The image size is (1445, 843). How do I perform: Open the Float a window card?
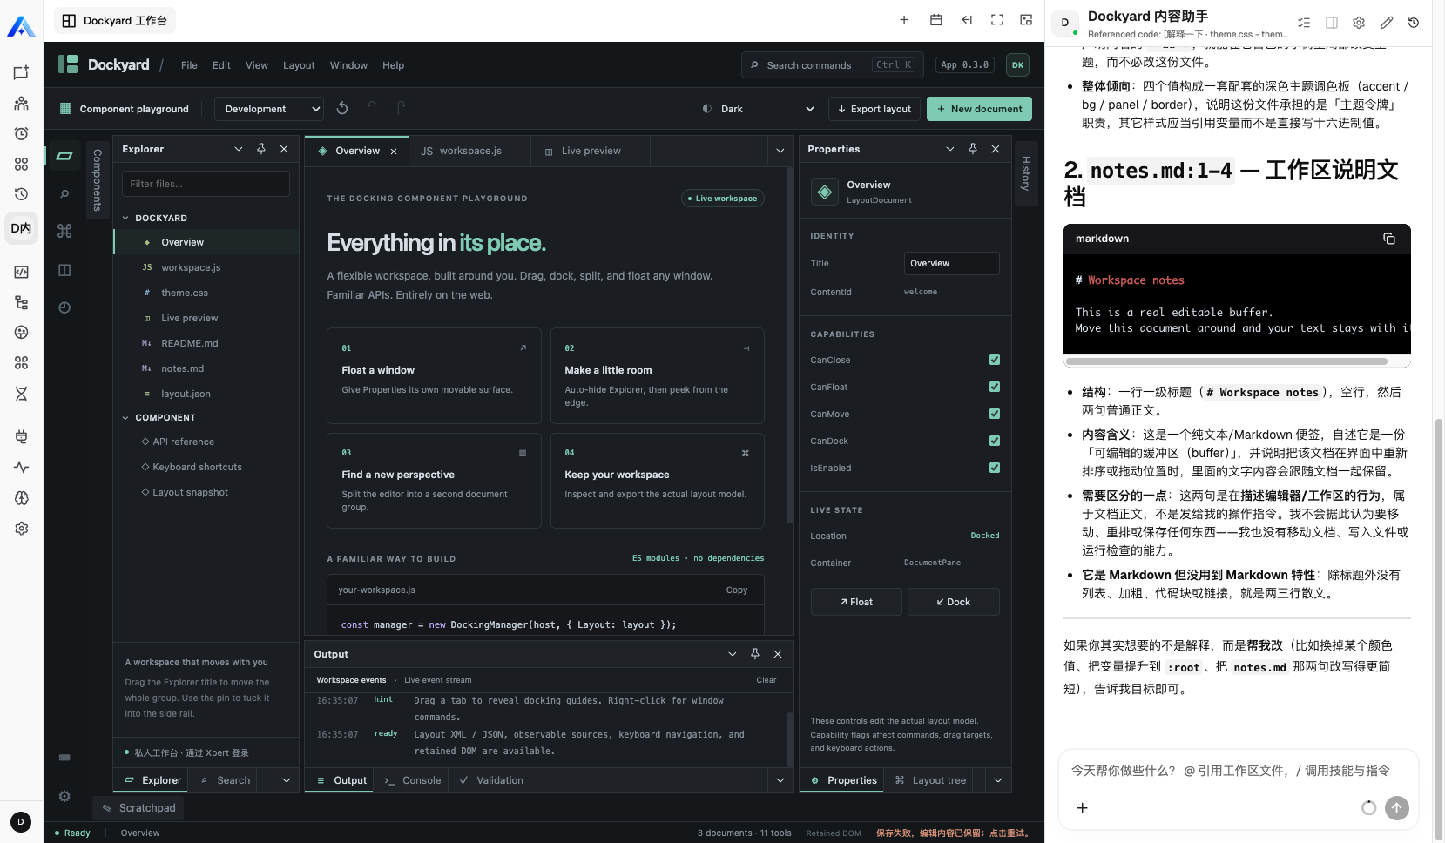(x=434, y=375)
